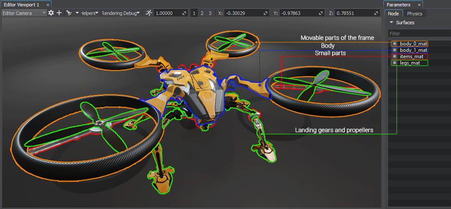Collapse the Surfaces section
Screen dimensions: 451x209
pyautogui.click(x=391, y=22)
